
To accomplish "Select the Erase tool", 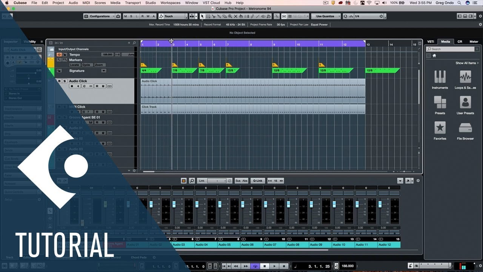I will 225,16.
